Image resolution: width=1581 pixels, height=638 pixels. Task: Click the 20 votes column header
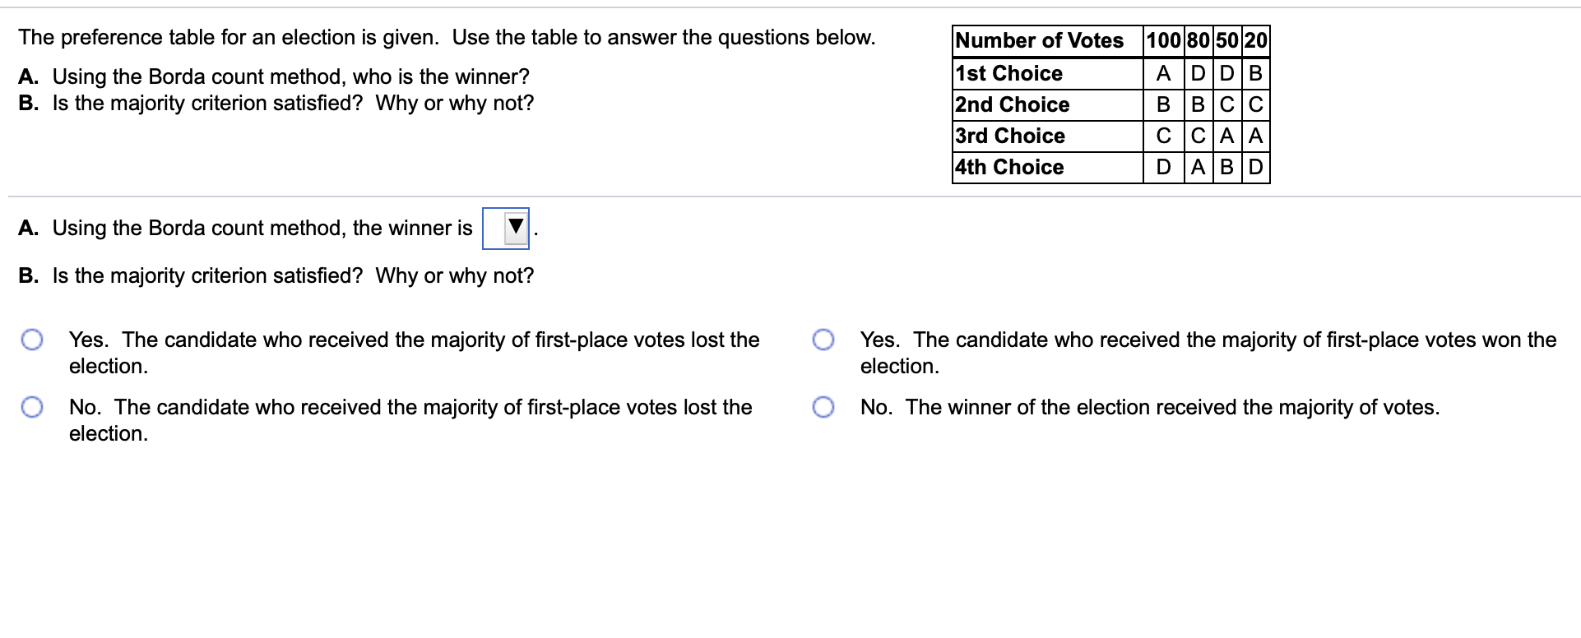coord(1256,40)
